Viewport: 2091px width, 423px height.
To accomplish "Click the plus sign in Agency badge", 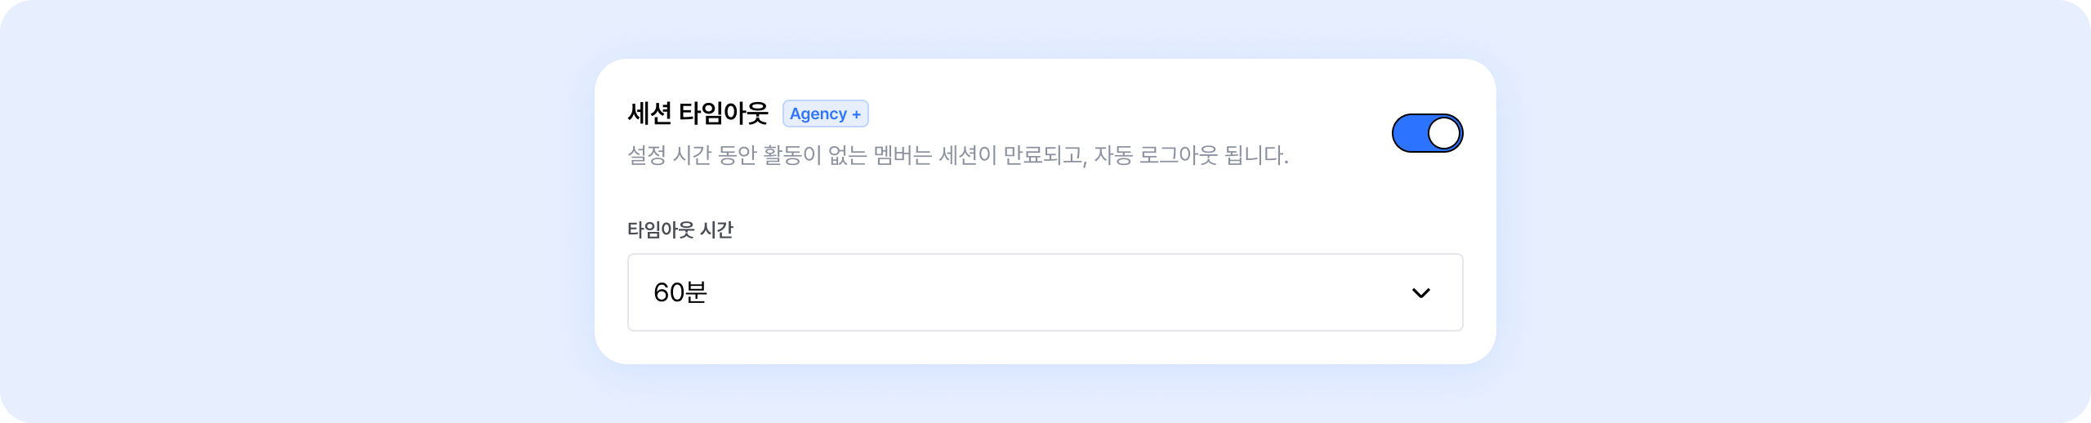I will (856, 114).
